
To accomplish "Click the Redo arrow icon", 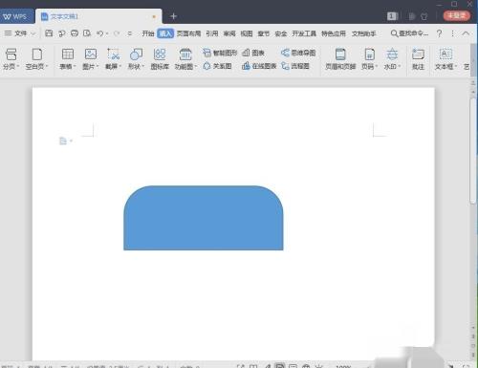I will click(117, 33).
